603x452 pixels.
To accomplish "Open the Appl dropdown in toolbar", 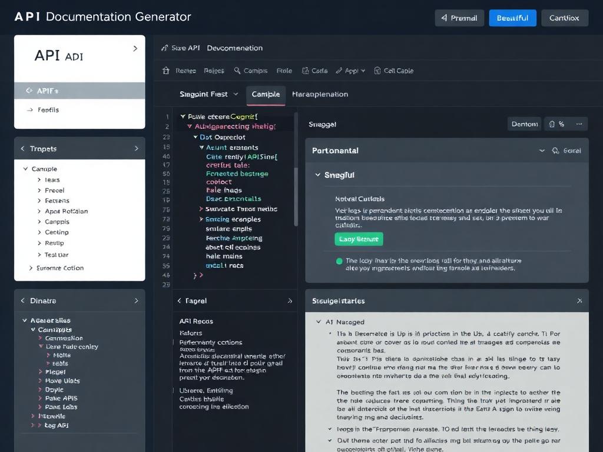I will [350, 71].
